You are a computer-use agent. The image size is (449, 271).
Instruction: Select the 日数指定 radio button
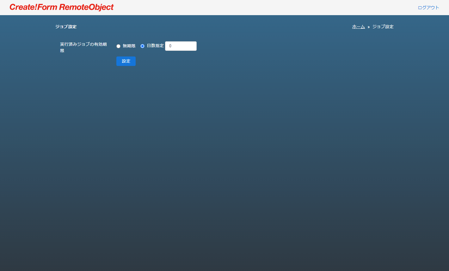click(x=143, y=46)
